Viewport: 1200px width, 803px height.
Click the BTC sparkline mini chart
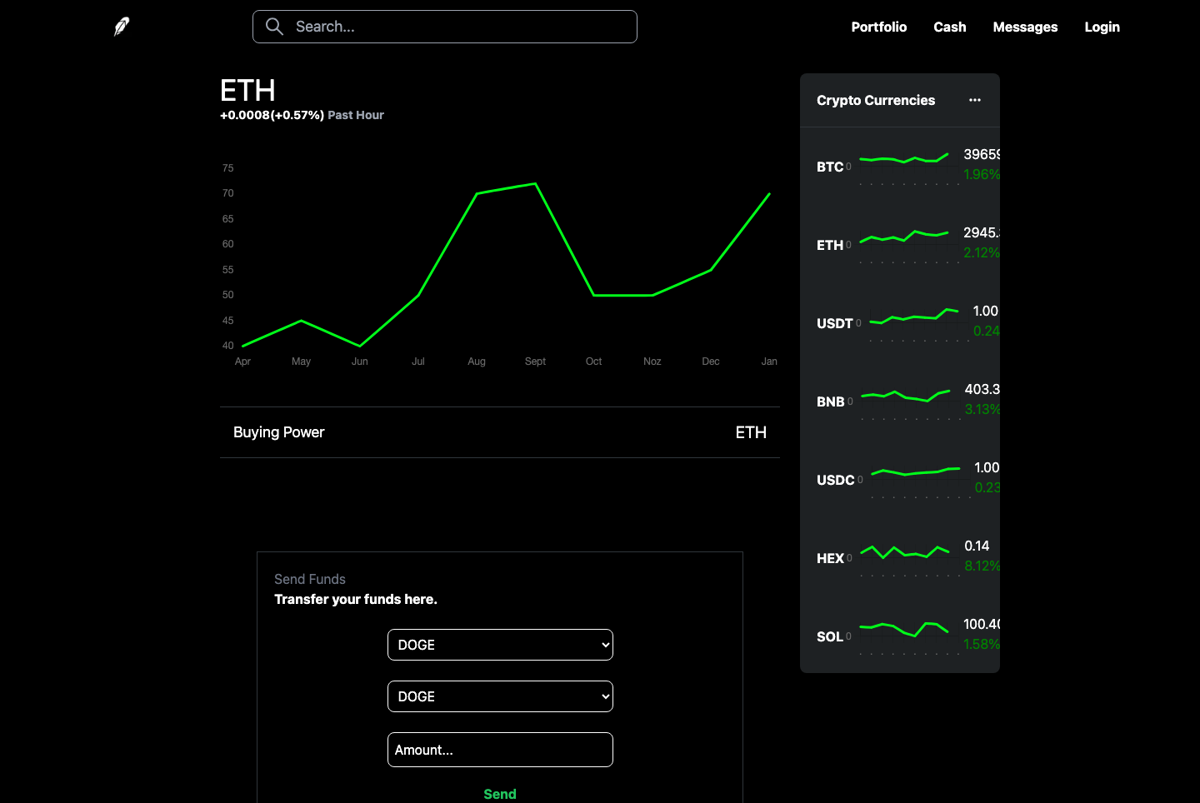(x=904, y=158)
